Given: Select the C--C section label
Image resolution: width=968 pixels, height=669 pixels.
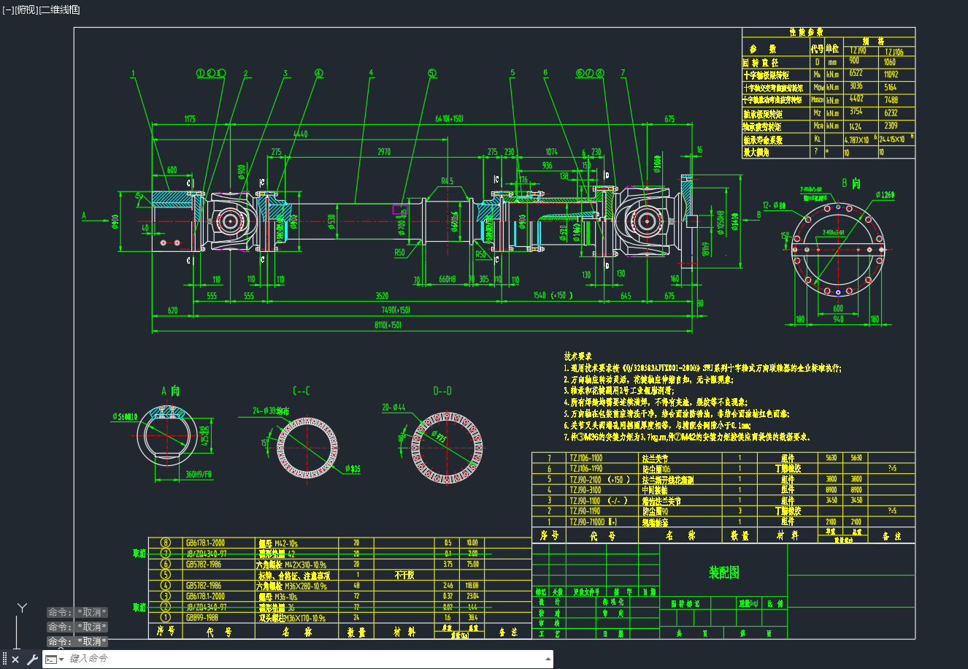Looking at the screenshot, I should [x=301, y=391].
